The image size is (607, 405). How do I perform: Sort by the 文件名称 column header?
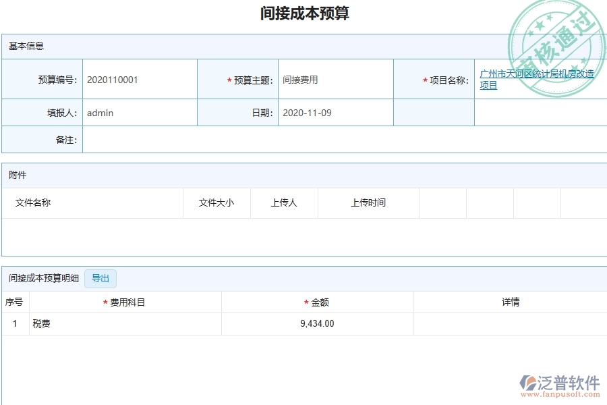(33, 202)
